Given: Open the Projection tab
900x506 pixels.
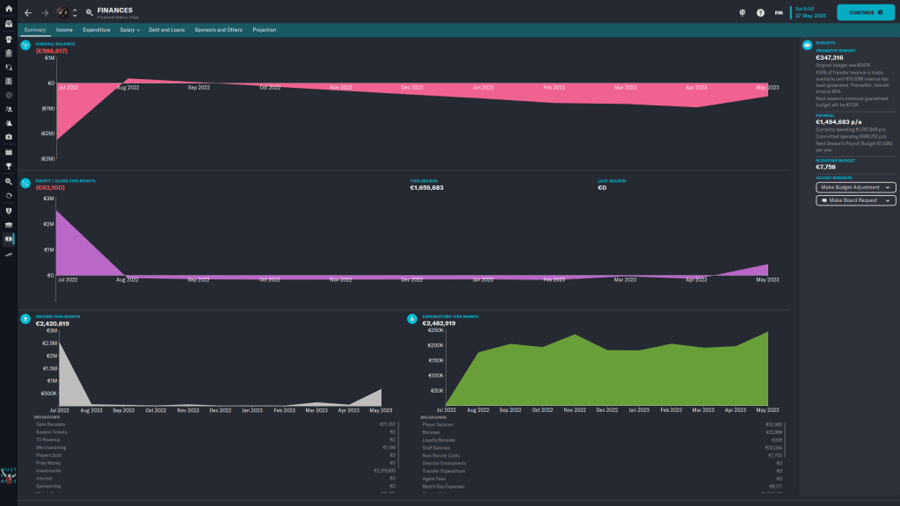Looking at the screenshot, I should point(264,30).
